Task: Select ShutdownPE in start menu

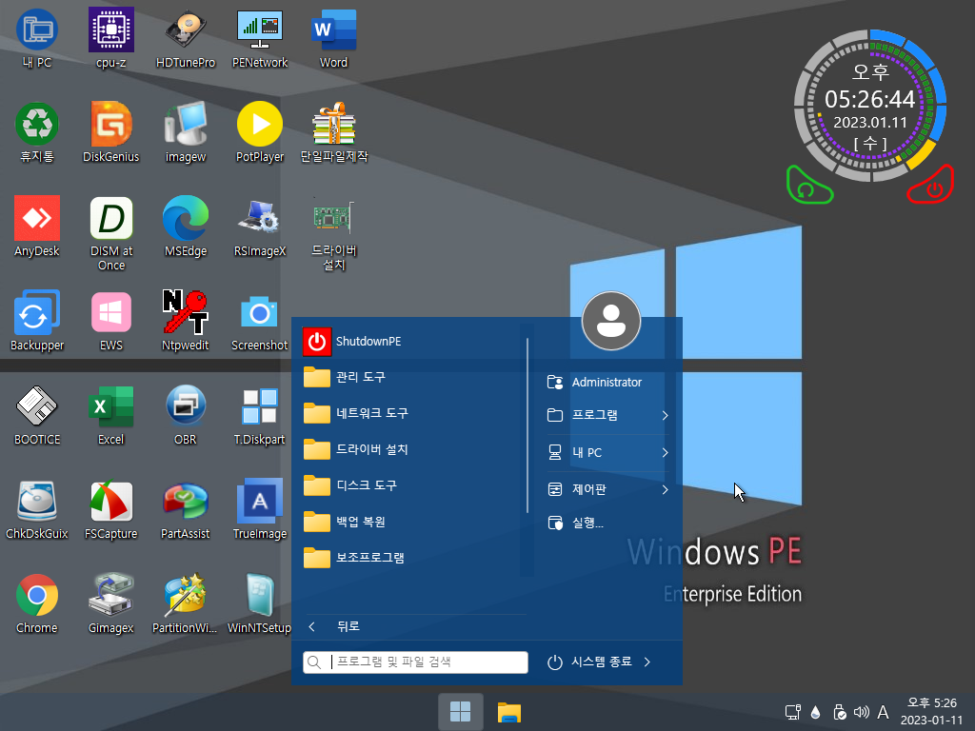Action: click(410, 342)
